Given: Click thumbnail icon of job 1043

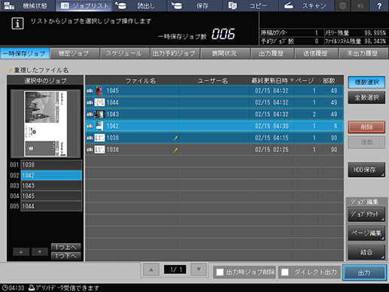Looking at the screenshot, I should tap(99, 114).
